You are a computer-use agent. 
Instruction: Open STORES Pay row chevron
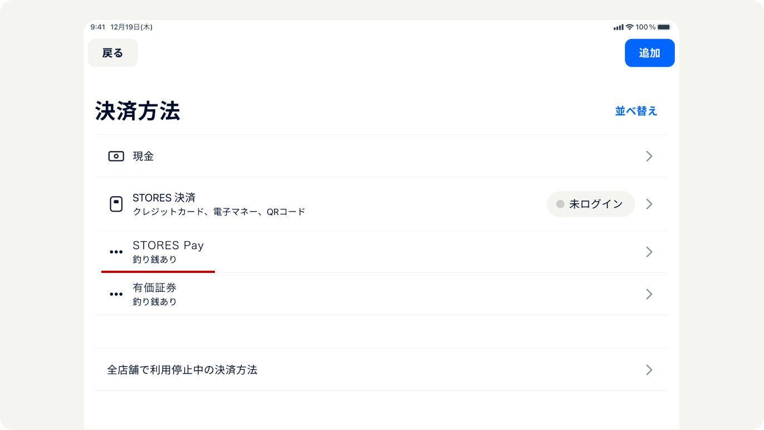[649, 252]
